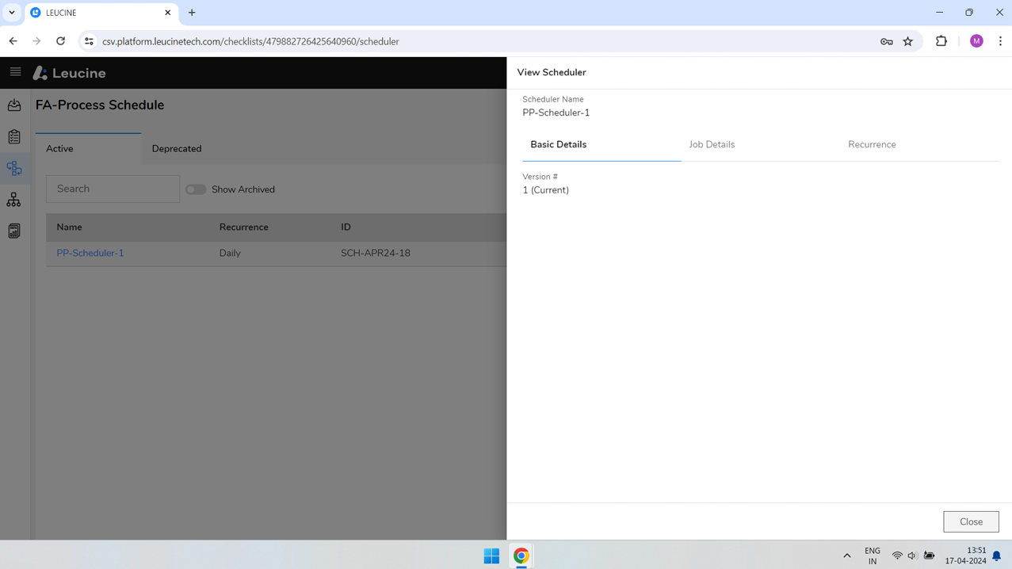Open the hierarchy ontology sidebar icon
Image resolution: width=1012 pixels, height=569 pixels.
[14, 200]
